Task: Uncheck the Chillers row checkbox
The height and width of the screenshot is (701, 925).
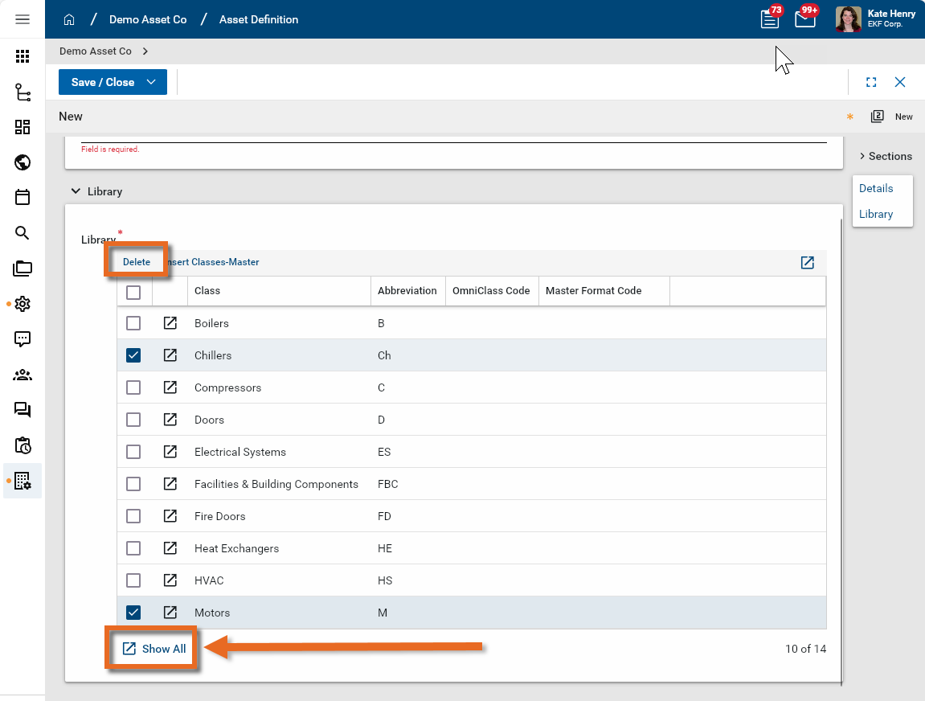Action: coord(133,355)
